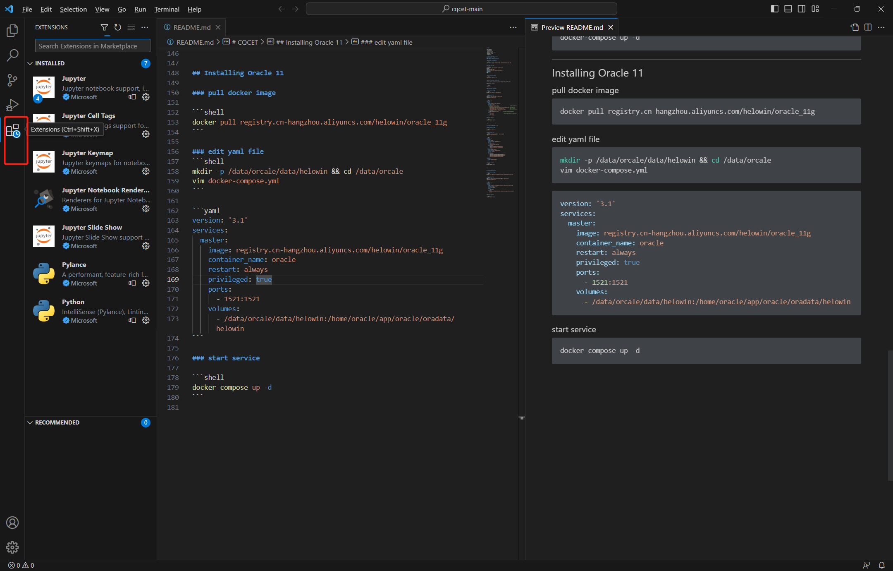This screenshot has width=893, height=571.
Task: Toggle the primary side bar layout button
Action: [x=775, y=9]
